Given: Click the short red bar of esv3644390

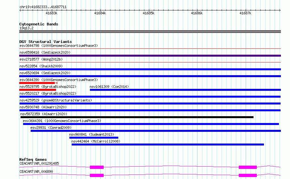Looking at the screenshot, I should click(37, 83).
